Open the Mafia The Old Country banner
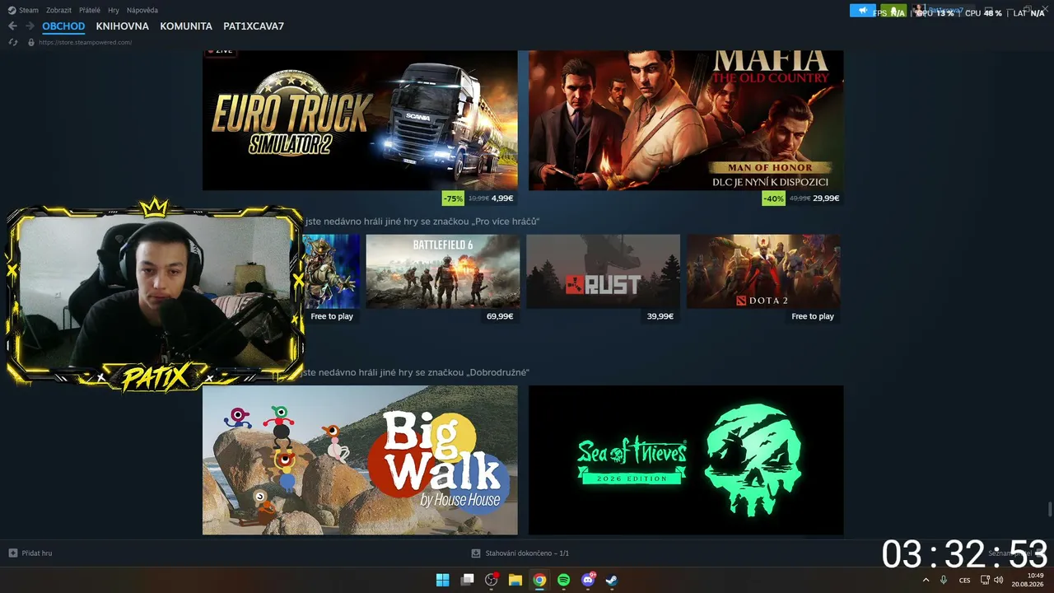This screenshot has height=593, width=1054. tap(686, 120)
